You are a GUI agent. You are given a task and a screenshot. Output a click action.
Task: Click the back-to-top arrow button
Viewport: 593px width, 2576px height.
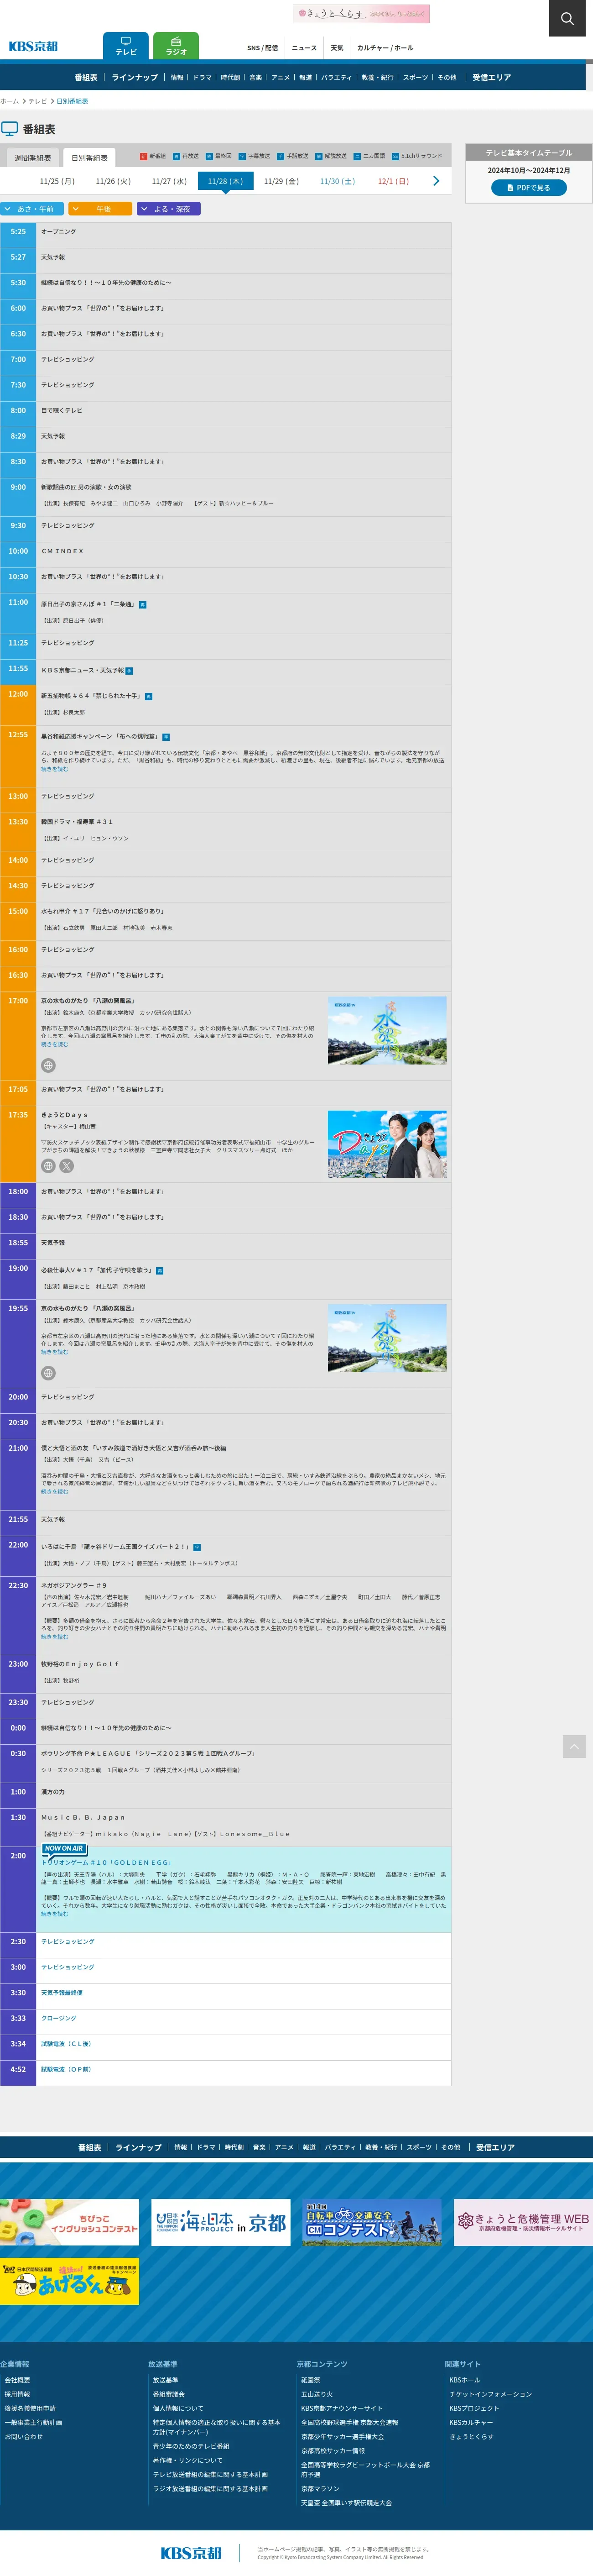coord(574,1746)
